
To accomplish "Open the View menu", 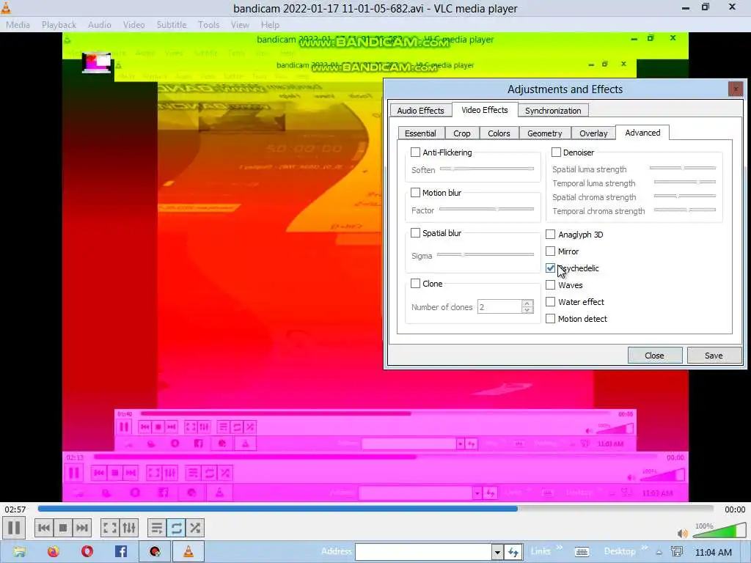I will (x=240, y=24).
